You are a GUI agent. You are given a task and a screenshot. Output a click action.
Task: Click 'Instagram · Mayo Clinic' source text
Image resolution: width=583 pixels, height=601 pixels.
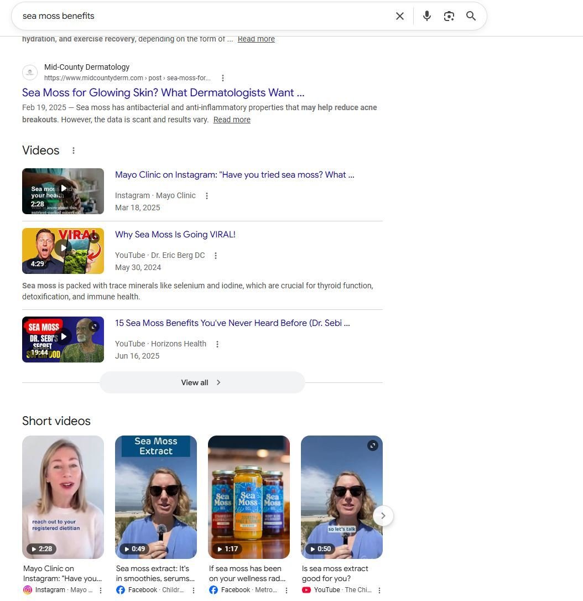[155, 195]
